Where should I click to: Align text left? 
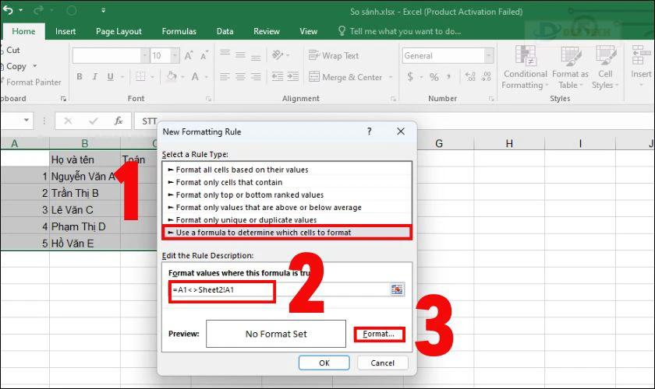point(225,77)
